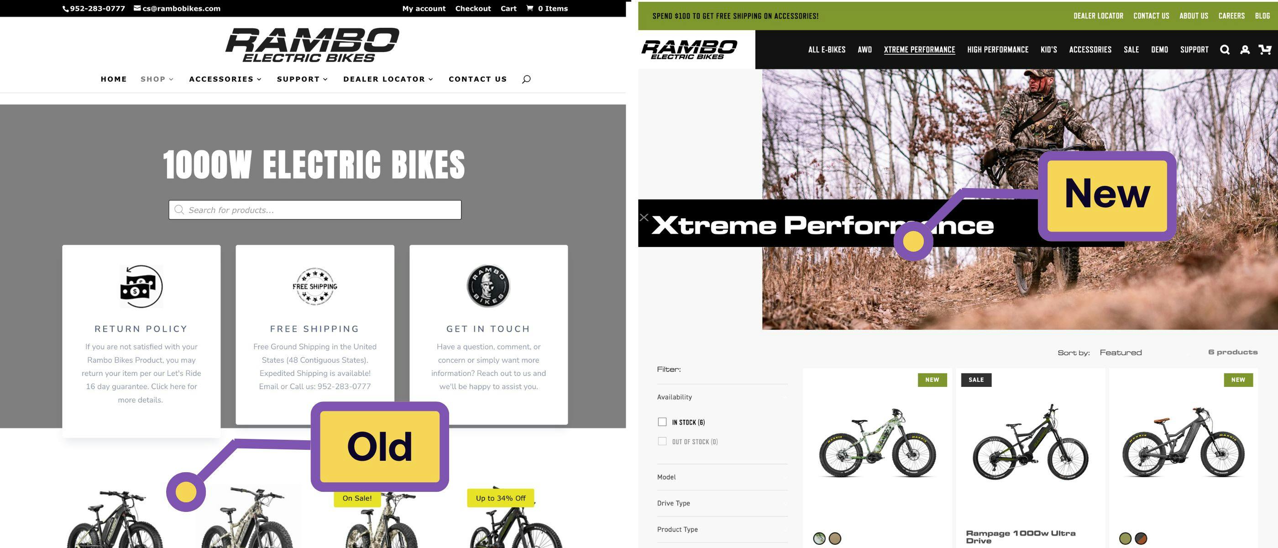Select the olive green color swatch
This screenshot has width=1278, height=548.
point(1125,538)
